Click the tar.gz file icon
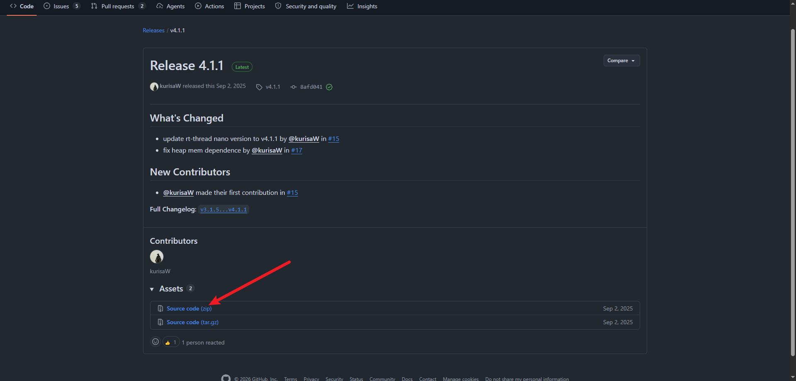 160,322
